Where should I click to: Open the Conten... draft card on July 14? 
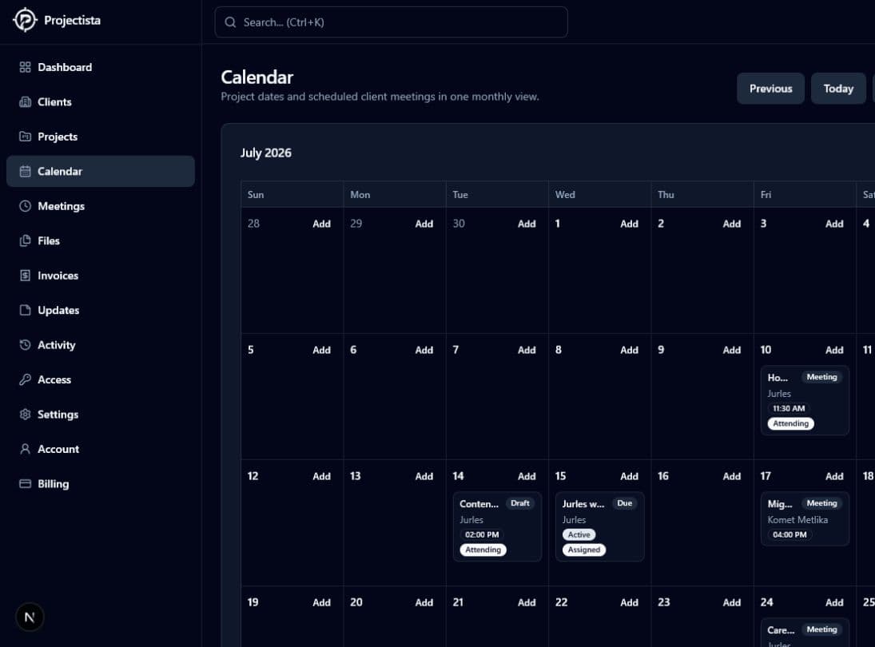coord(497,526)
